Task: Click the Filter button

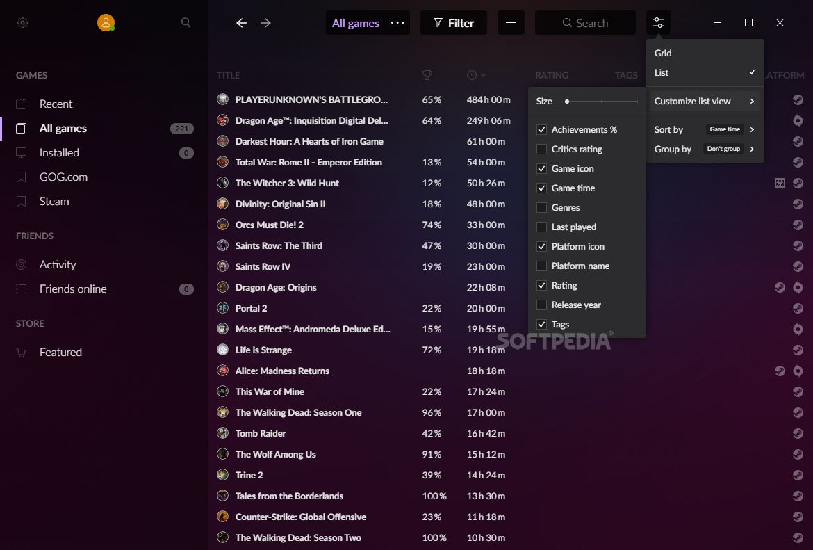Action: point(454,23)
